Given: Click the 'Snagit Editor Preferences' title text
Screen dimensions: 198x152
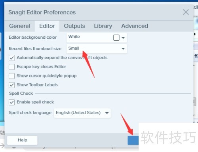Looking at the screenshot, I should (x=42, y=12).
